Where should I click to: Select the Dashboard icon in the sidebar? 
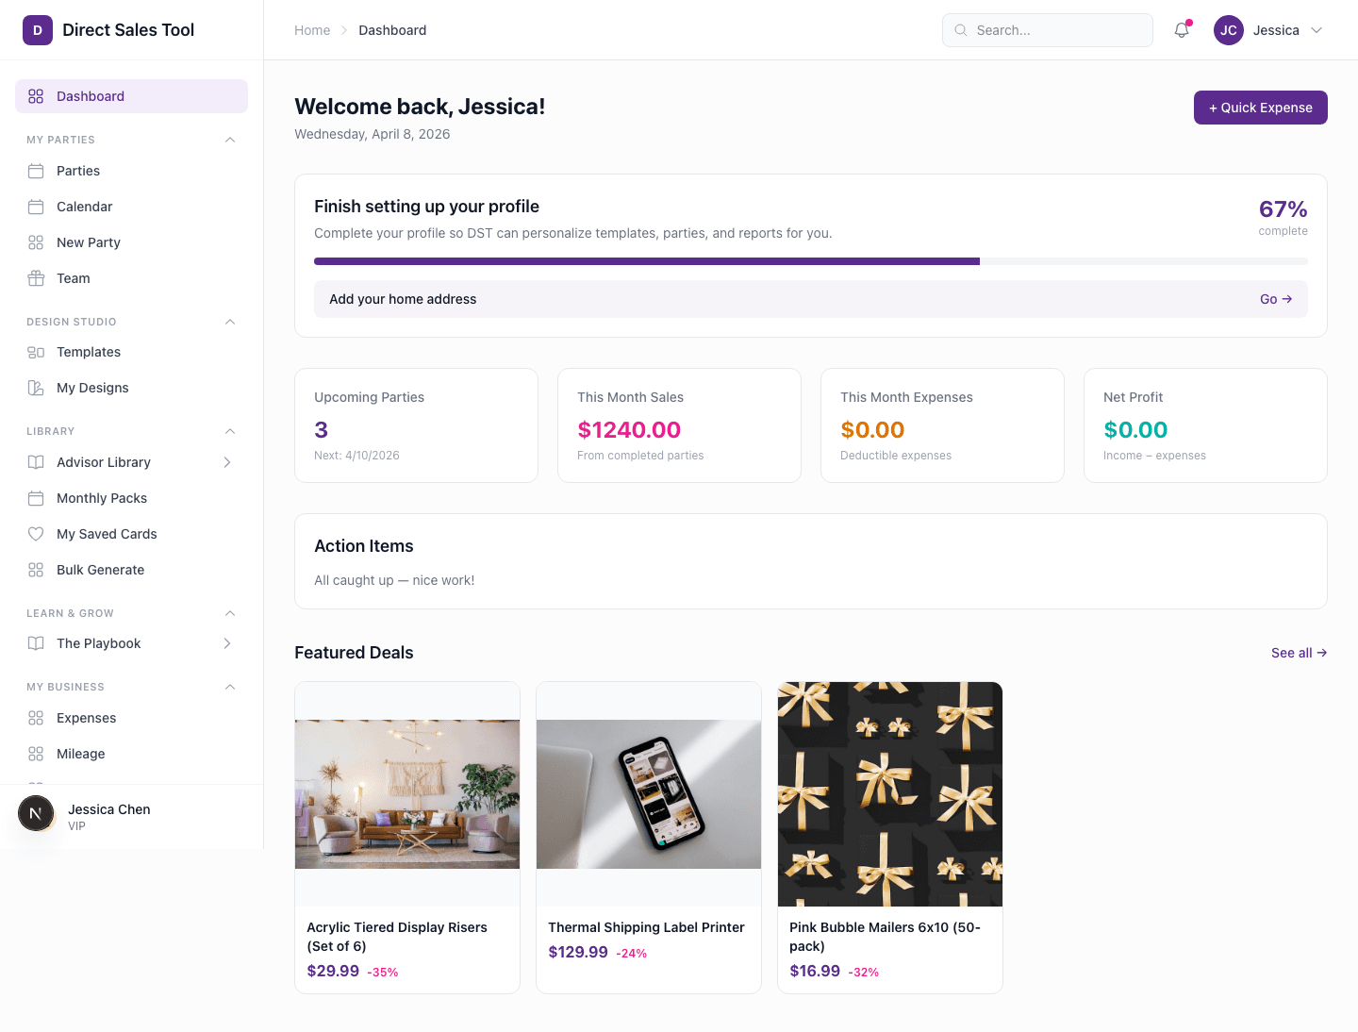(x=36, y=95)
